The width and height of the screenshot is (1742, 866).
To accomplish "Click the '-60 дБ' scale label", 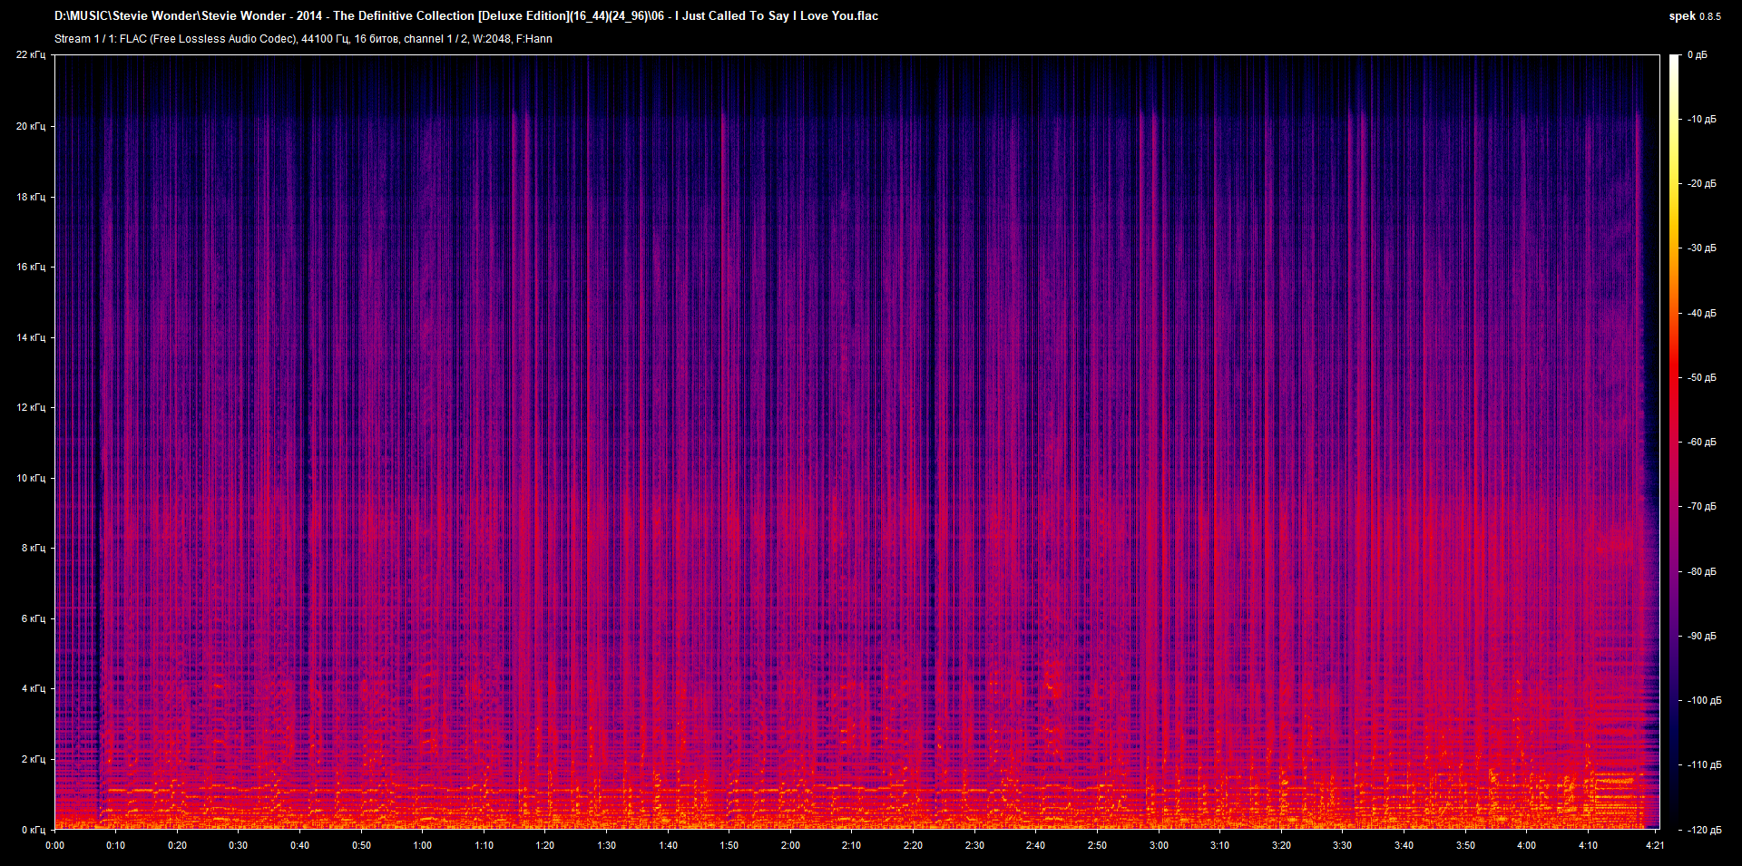I will (x=1701, y=443).
